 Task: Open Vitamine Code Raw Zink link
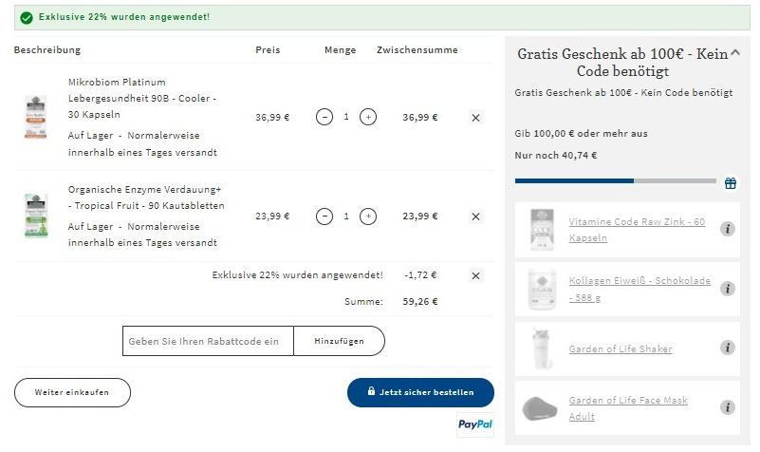coord(637,230)
